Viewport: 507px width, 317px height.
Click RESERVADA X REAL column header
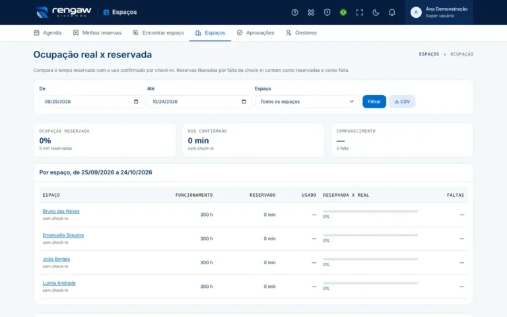click(x=346, y=195)
